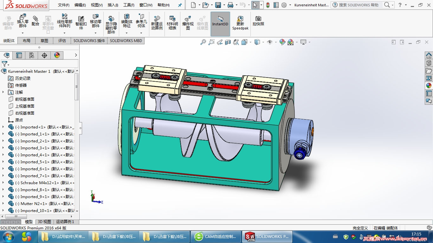Open the 视图(V) View menu
The width and height of the screenshot is (433, 243).
click(x=97, y=5)
